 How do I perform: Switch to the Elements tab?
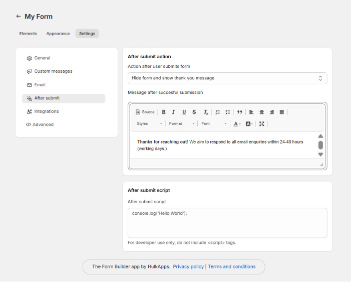(x=28, y=34)
